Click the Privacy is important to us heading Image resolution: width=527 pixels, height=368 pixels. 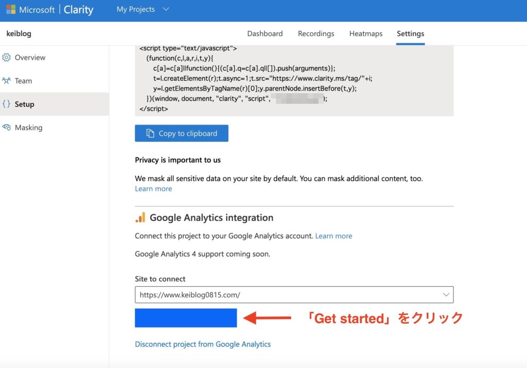click(x=178, y=160)
